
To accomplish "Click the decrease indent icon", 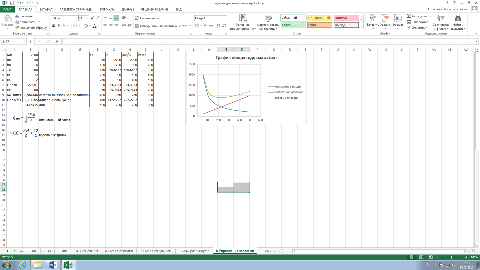I will coord(124,26).
